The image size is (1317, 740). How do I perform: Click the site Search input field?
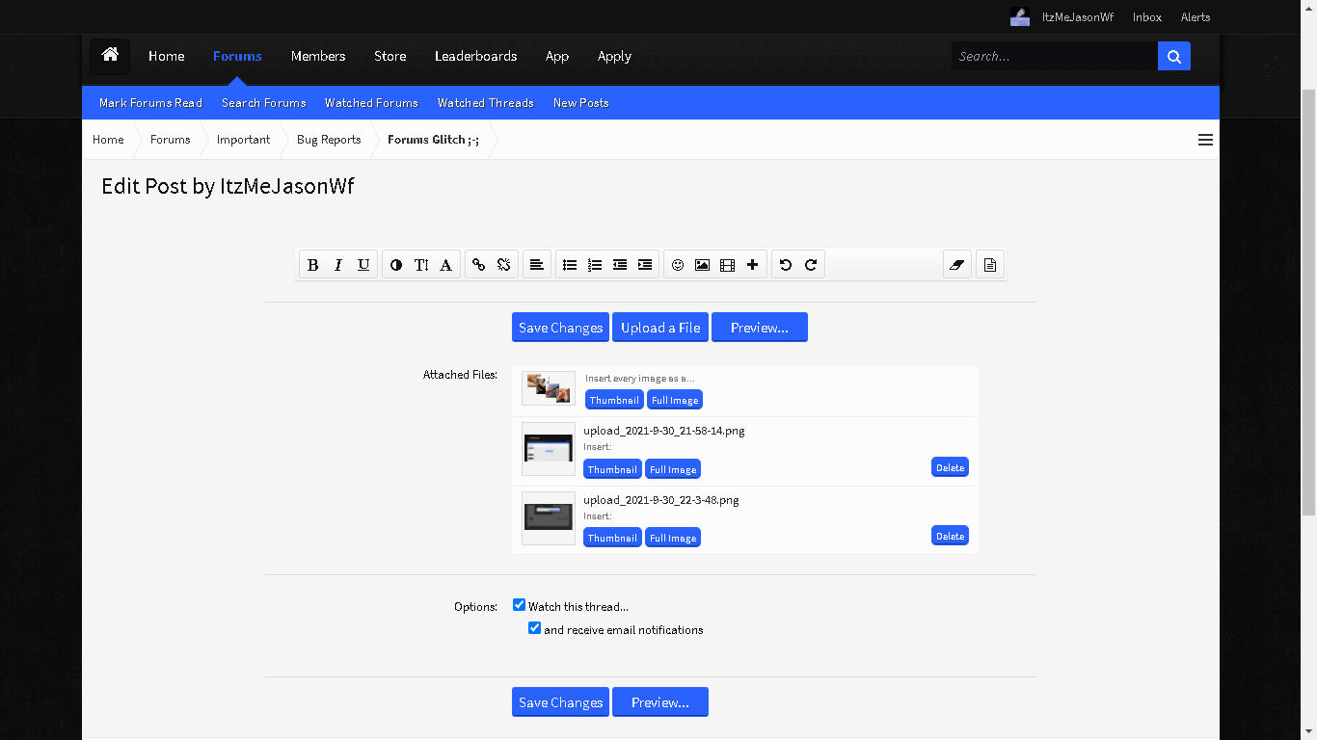point(1055,56)
